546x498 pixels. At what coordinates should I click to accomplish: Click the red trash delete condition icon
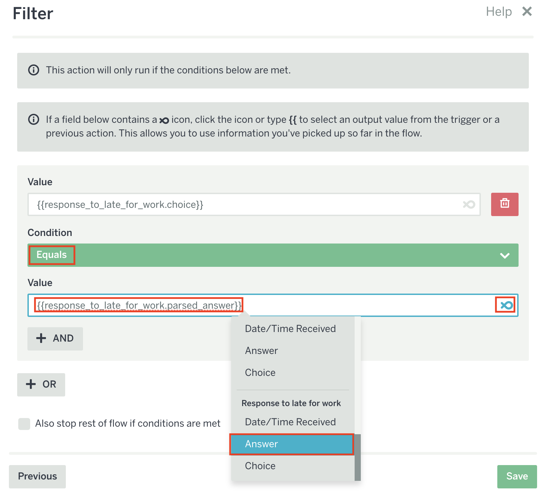tap(505, 204)
